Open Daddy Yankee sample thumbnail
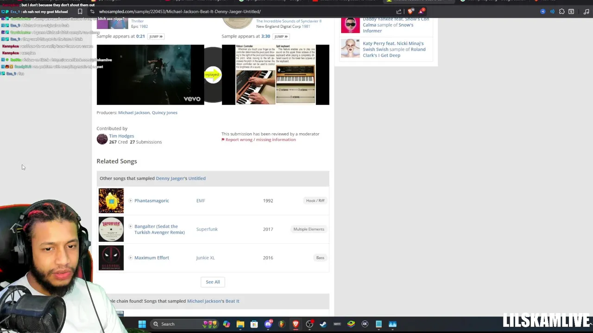The width and height of the screenshot is (593, 333). (x=350, y=25)
